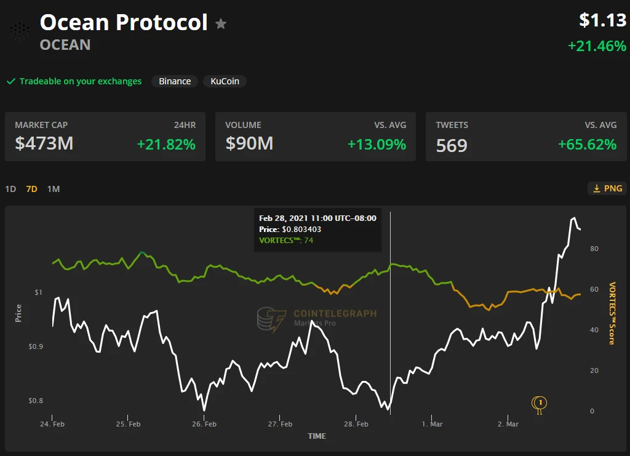The image size is (630, 456).
Task: Toggle the favorite star next to Ocean Protocol
Action: [x=221, y=24]
